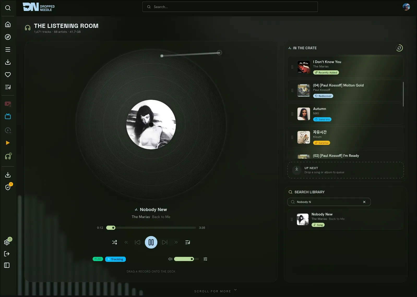
Task: Mute the volume speaker icon
Action: coord(170,259)
